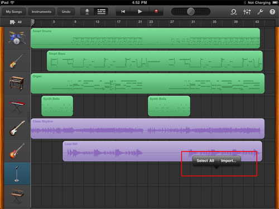Select the synthesizer keyboard track at bottom
Screen dimensions: 279x209
(17, 197)
